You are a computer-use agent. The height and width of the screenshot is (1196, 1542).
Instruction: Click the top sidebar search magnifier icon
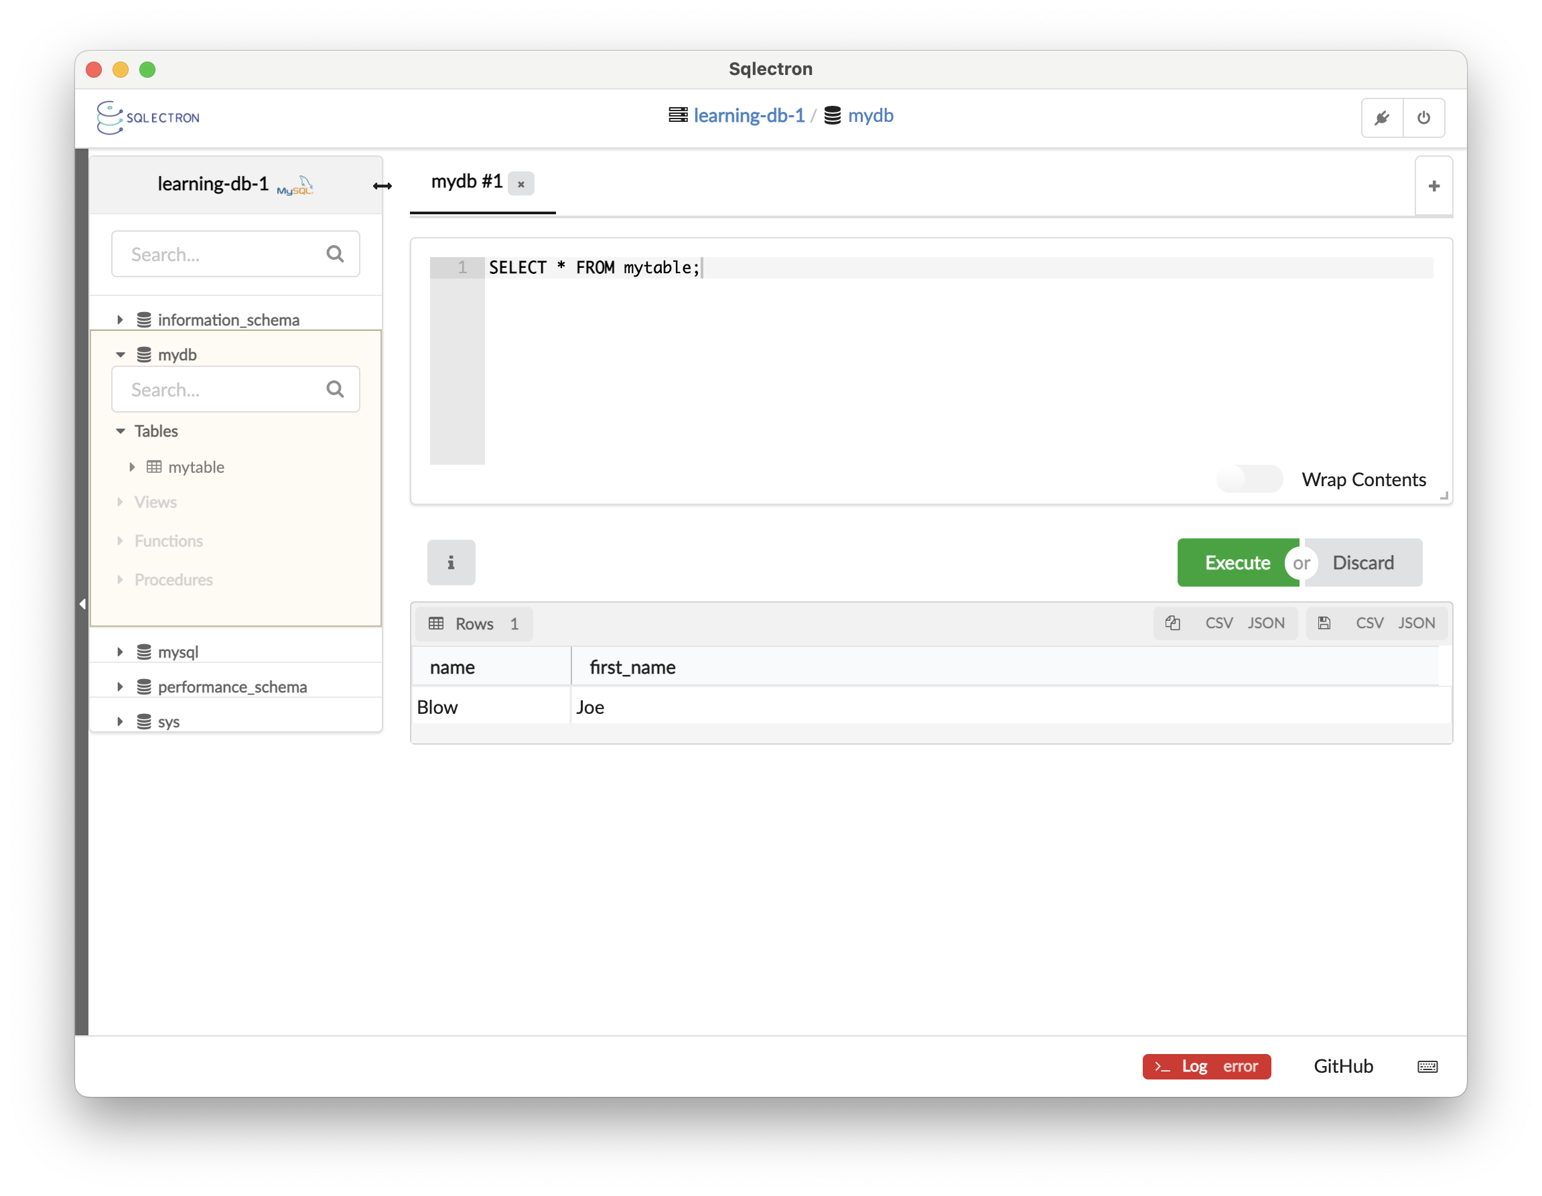point(335,253)
